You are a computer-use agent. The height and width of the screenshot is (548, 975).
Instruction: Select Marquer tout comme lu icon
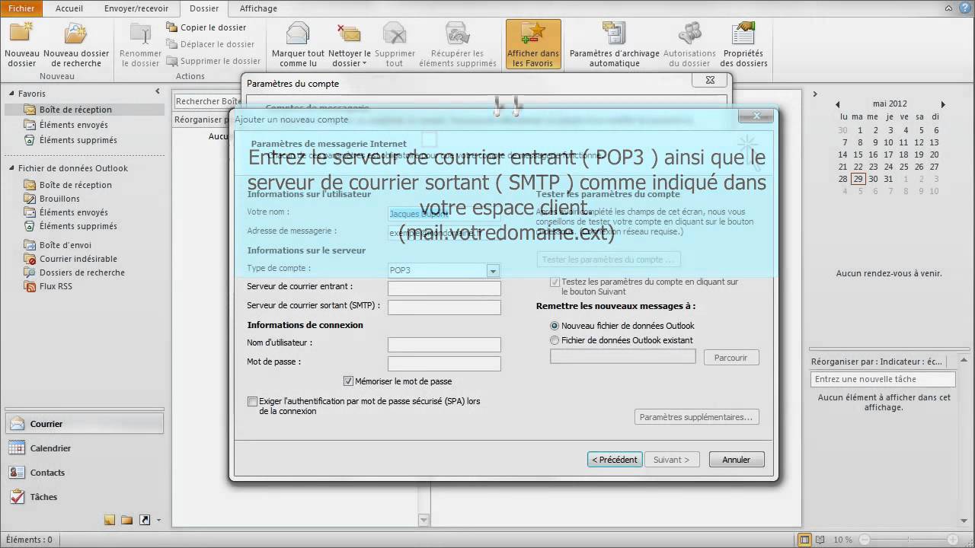point(298,34)
